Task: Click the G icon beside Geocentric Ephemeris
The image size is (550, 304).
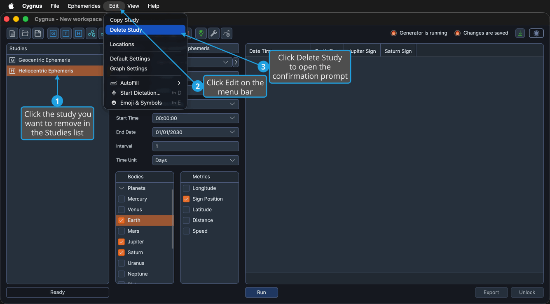Action: [12, 60]
